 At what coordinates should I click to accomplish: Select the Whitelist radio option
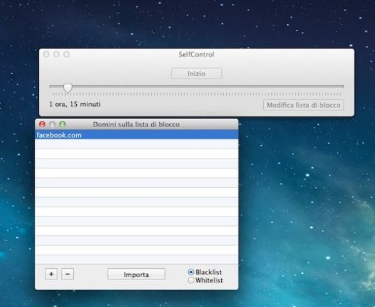pyautogui.click(x=191, y=281)
